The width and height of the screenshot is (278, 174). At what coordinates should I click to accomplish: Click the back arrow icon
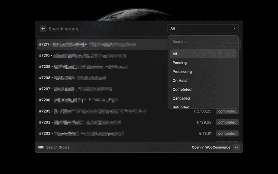(x=43, y=29)
